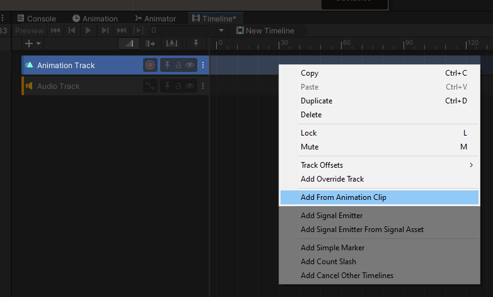This screenshot has height=297, width=493.
Task: Enable Mix edit mode in Timeline toolbar
Action: click(129, 44)
